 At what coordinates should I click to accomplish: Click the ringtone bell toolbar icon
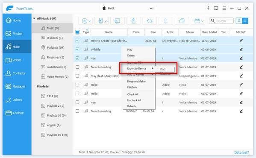[x=165, y=21]
